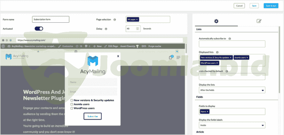Click the Form name input field

click(x=51, y=19)
